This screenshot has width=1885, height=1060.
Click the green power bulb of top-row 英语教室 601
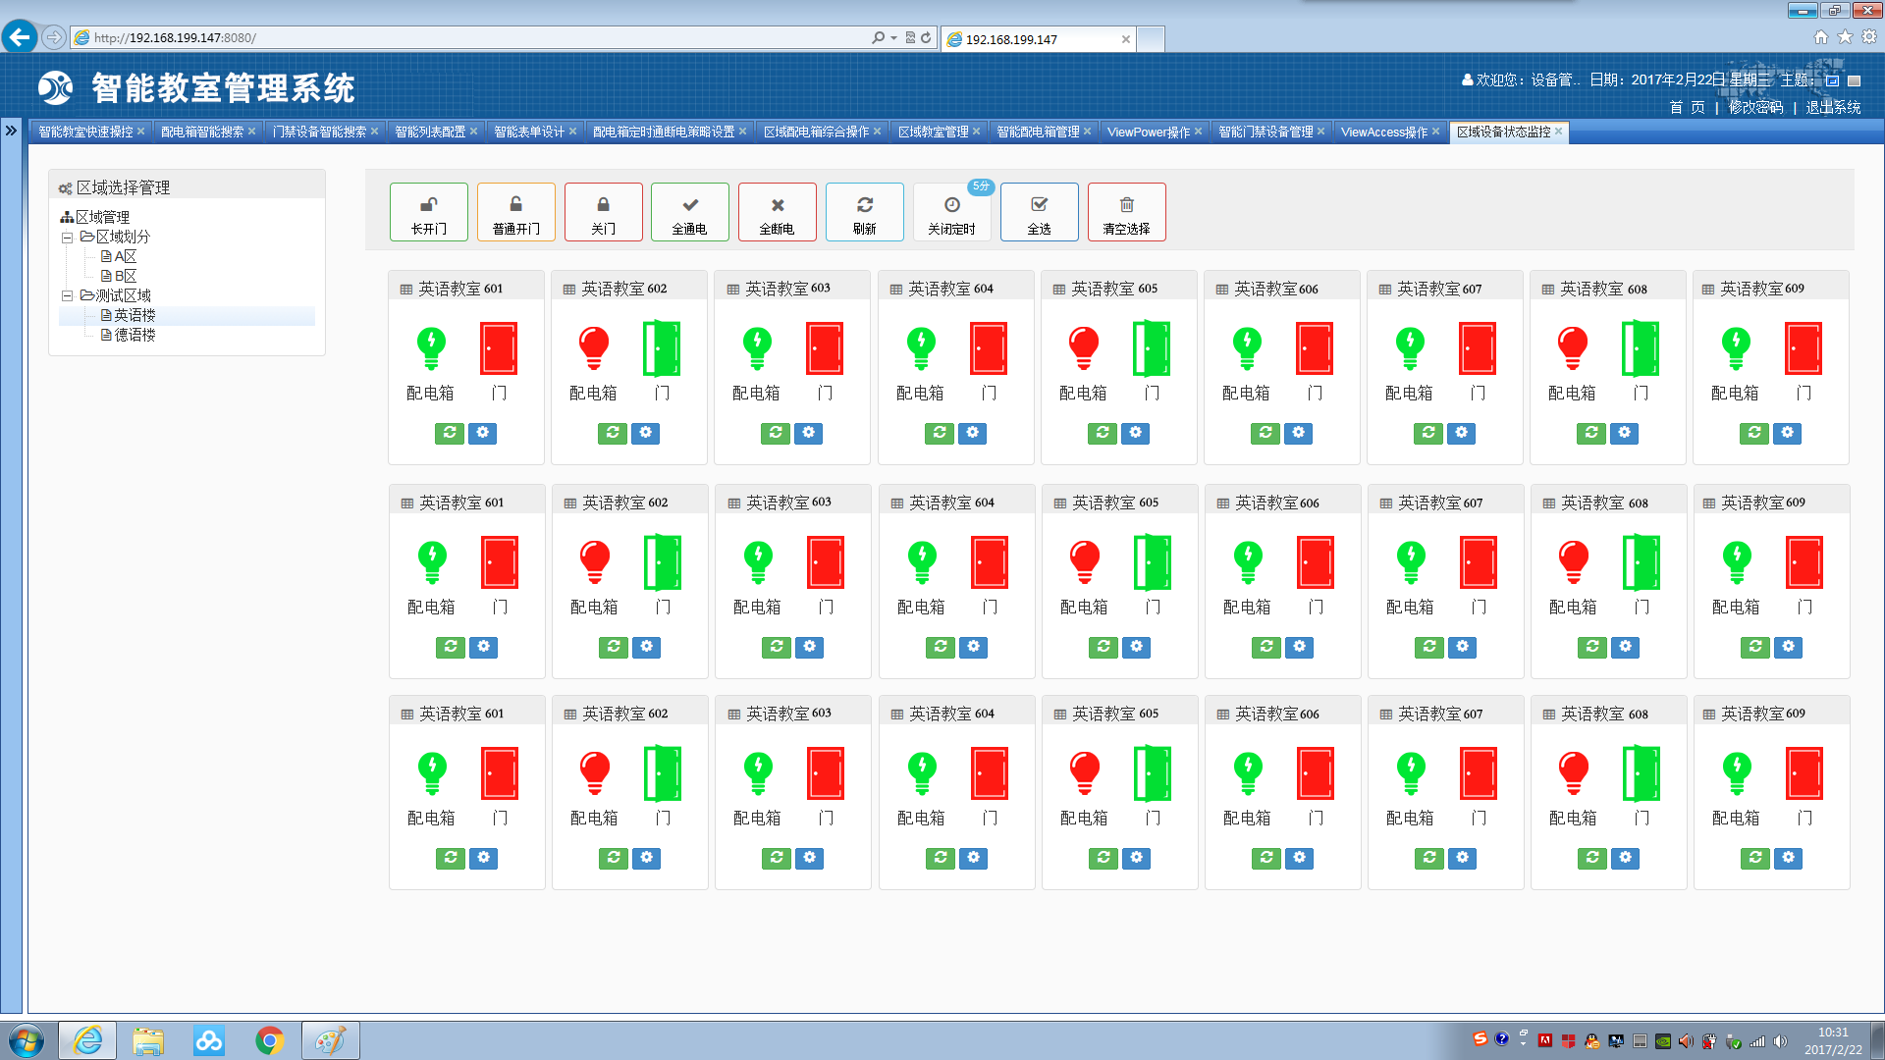431,348
